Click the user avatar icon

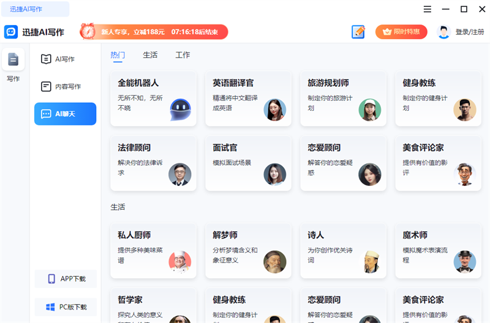(x=443, y=32)
